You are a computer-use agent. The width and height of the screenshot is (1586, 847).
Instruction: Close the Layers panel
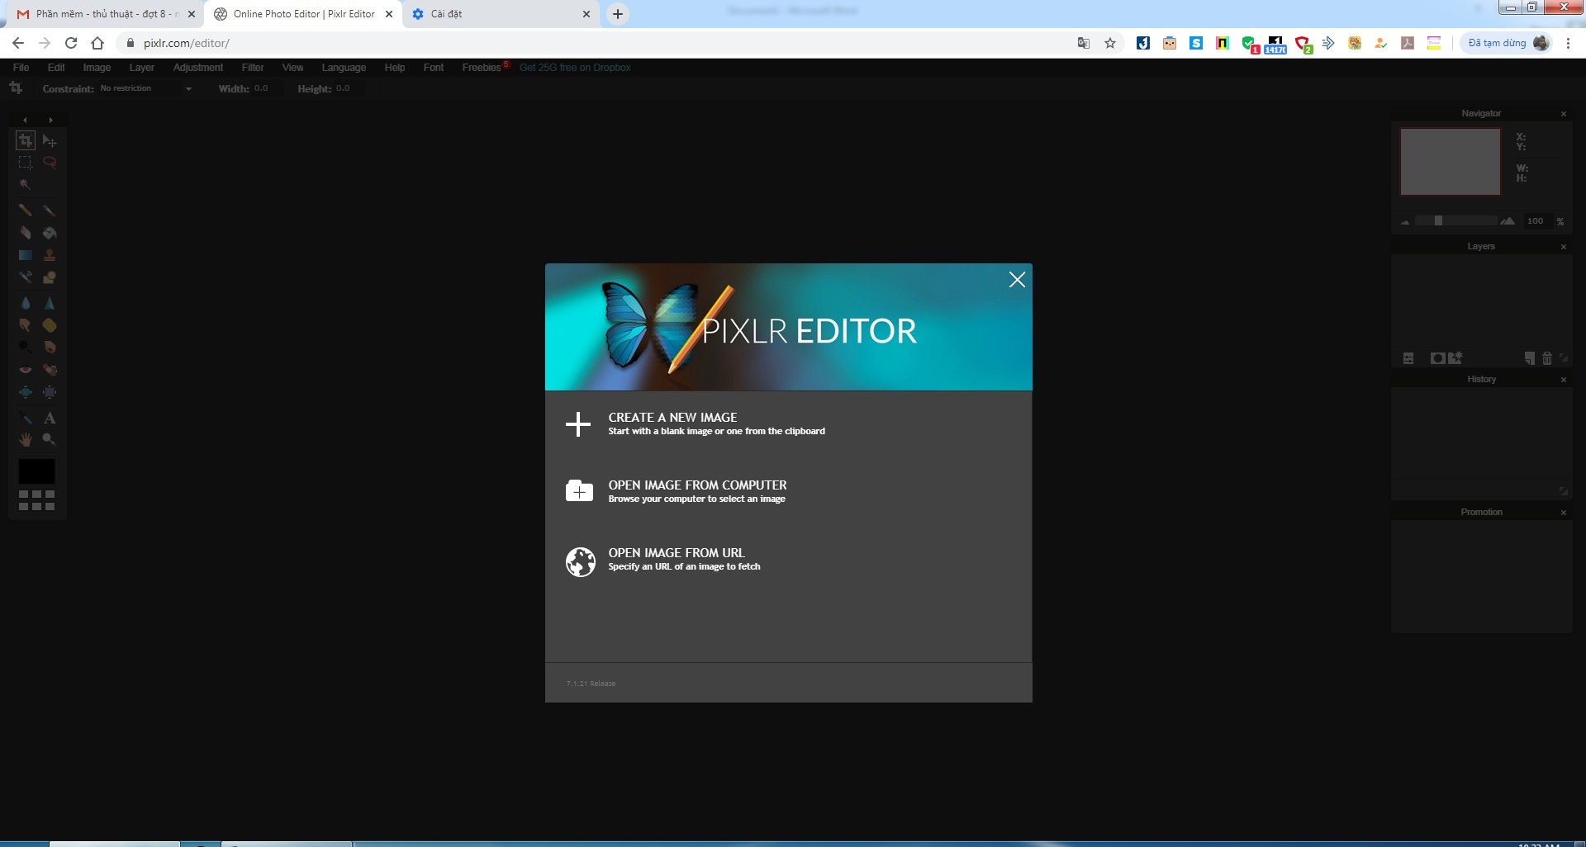(1563, 247)
